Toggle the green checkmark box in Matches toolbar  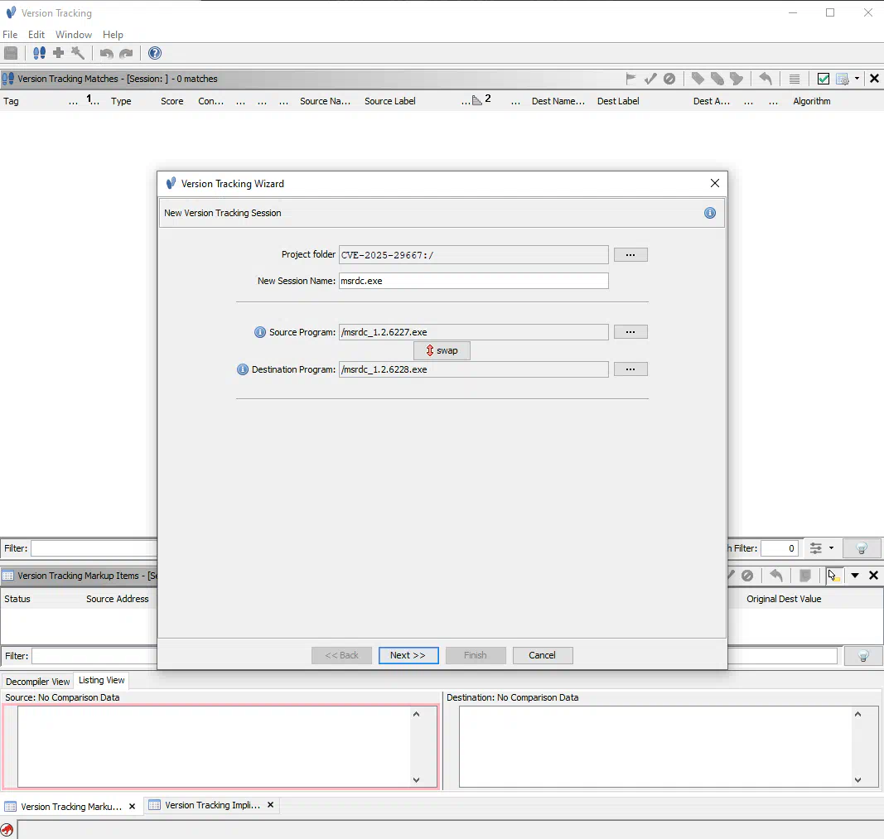tap(824, 79)
